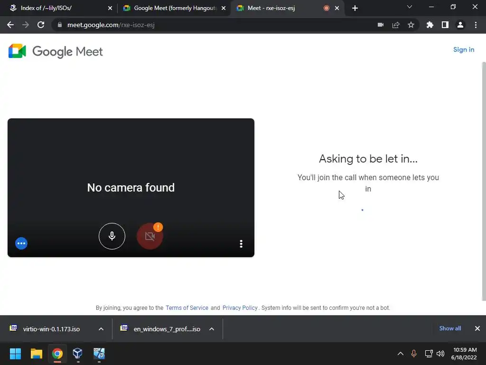Open Terms of Service link
The height and width of the screenshot is (365, 486).
pos(187,308)
